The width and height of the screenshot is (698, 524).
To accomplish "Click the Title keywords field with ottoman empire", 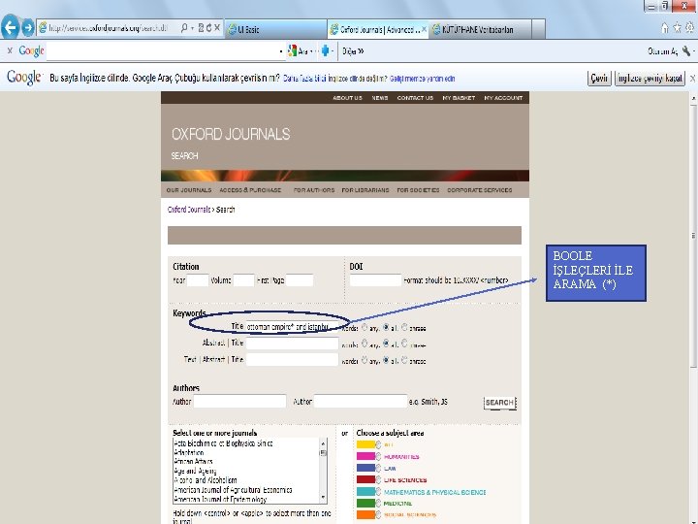I will [x=292, y=327].
